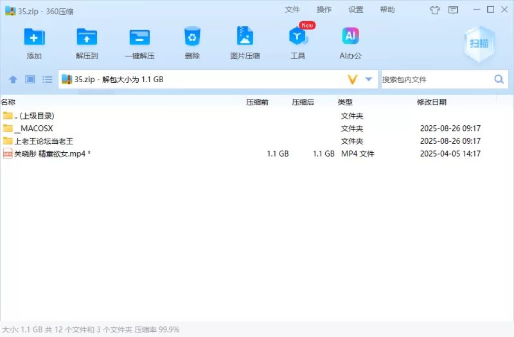Click the MP4 file icon of 关晓彤 精童欲女.mp4
The image size is (514, 337).
coord(8,153)
